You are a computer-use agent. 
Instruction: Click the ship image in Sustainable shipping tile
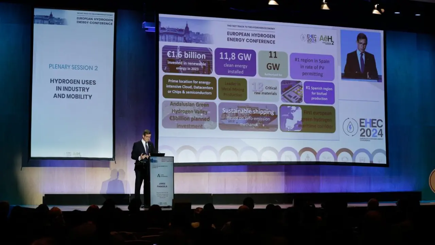248,117
